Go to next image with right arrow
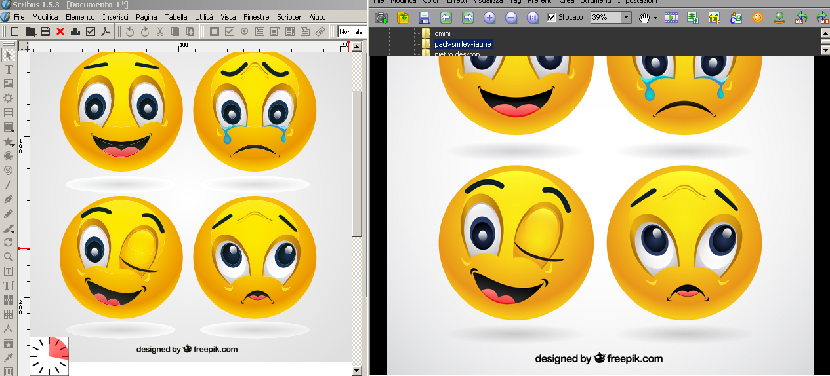 click(468, 18)
